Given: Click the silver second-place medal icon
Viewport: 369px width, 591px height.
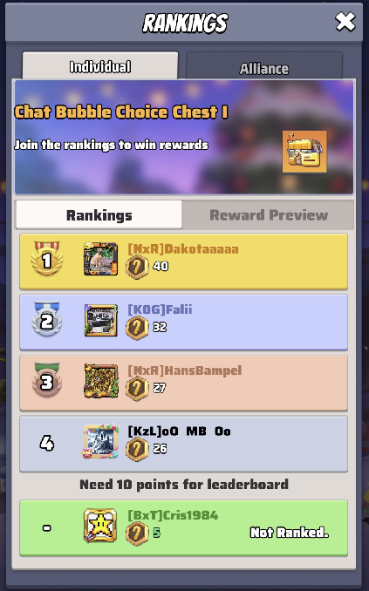Looking at the screenshot, I should point(47,319).
